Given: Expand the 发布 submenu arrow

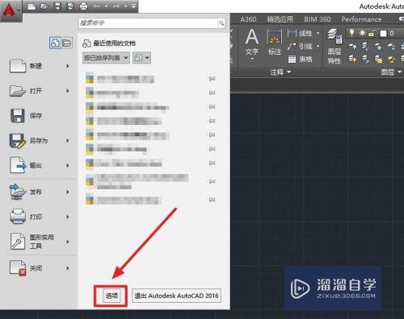Looking at the screenshot, I should 68,192.
